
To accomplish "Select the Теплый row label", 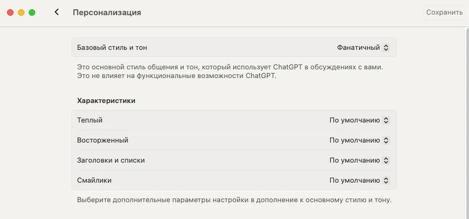I will pyautogui.click(x=90, y=120).
